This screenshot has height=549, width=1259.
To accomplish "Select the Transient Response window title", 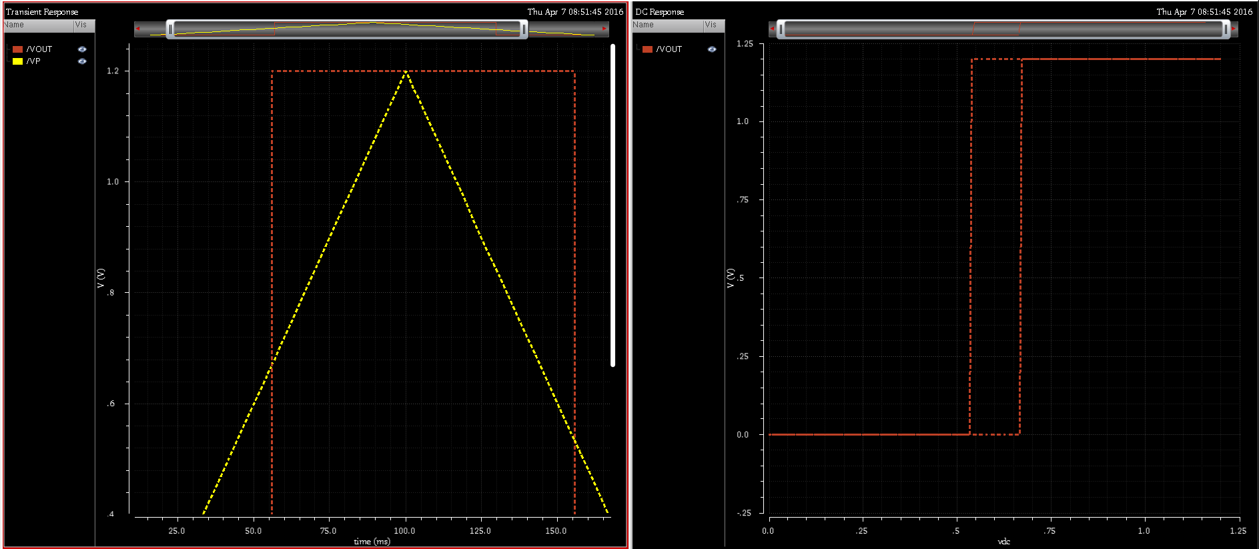I will [x=42, y=12].
